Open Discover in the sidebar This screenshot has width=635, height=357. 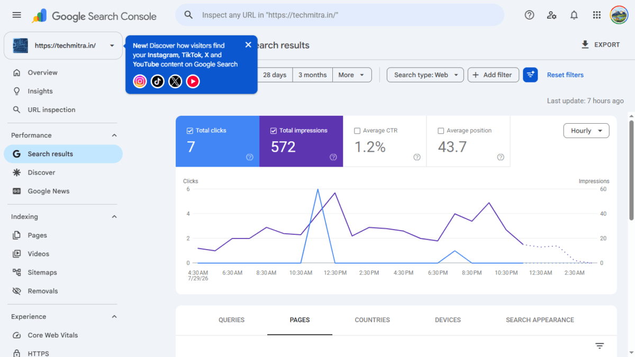click(x=63, y=172)
